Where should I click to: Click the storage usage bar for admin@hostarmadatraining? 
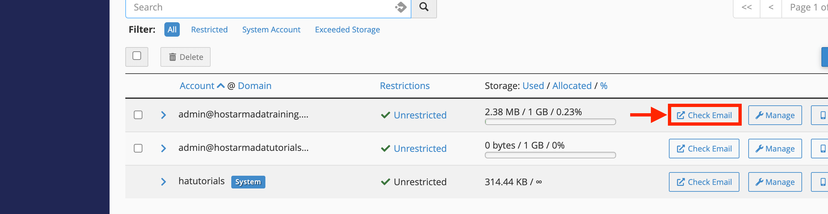pos(550,122)
